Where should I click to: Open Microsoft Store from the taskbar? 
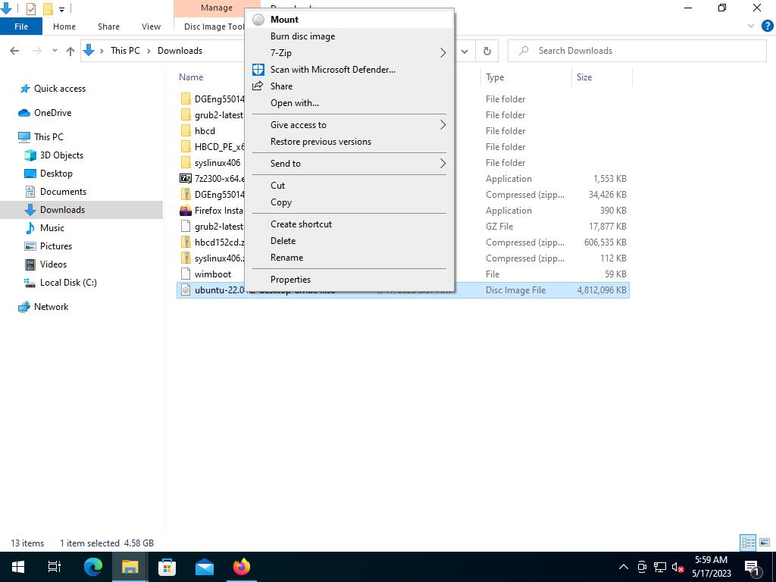click(x=167, y=567)
